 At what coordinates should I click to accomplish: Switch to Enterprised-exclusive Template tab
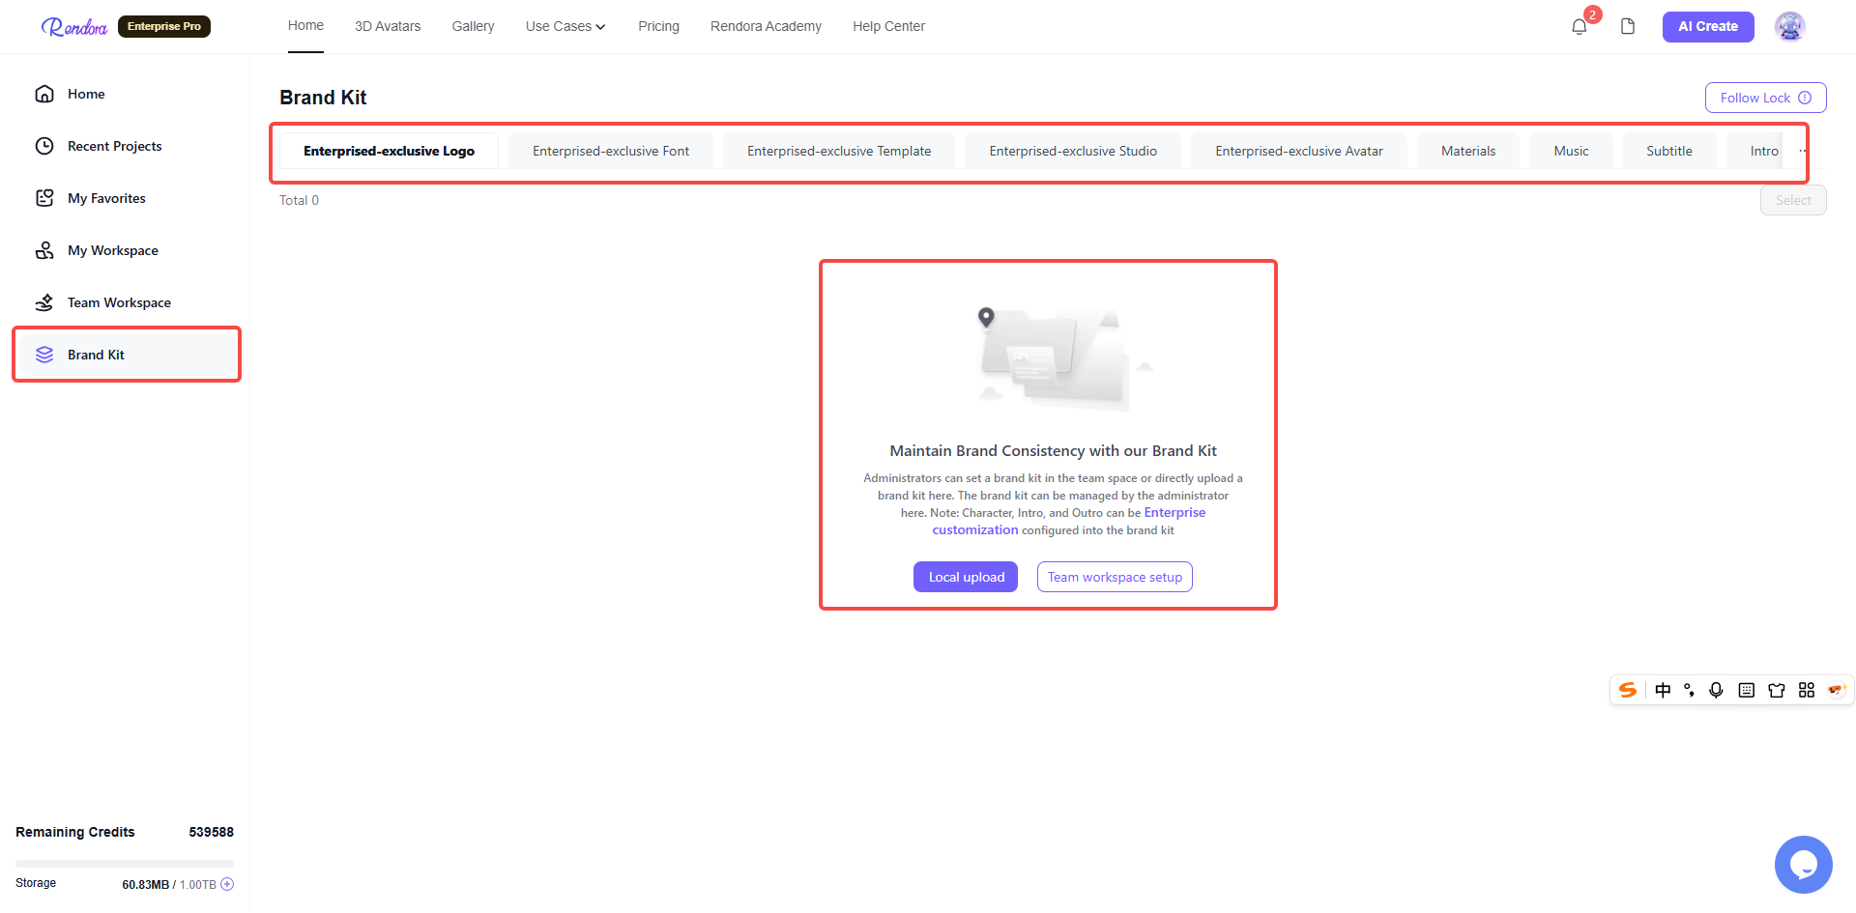(x=839, y=151)
